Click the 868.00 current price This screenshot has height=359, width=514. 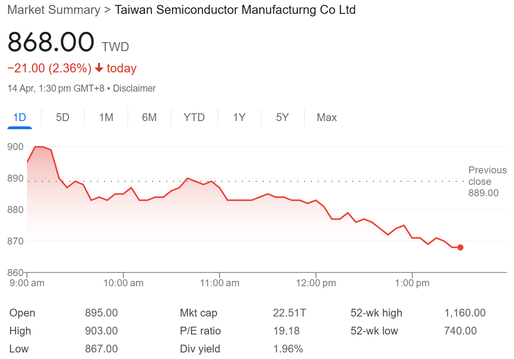point(51,42)
